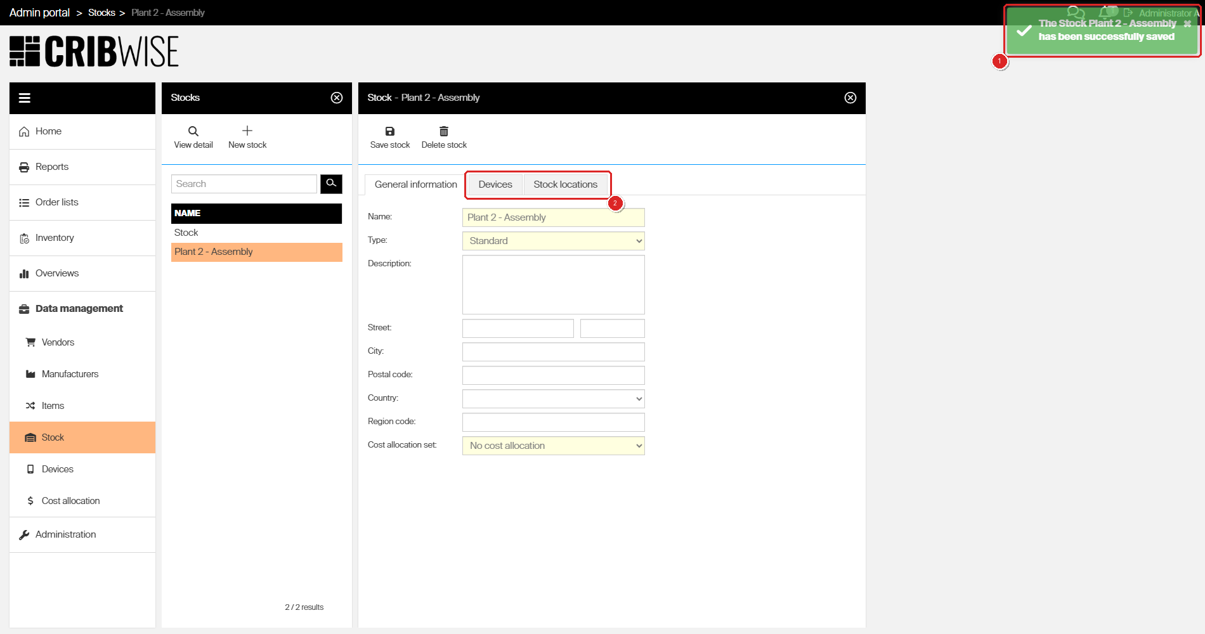This screenshot has height=634, width=1205.
Task: Click the Order lists icon
Action: click(24, 202)
